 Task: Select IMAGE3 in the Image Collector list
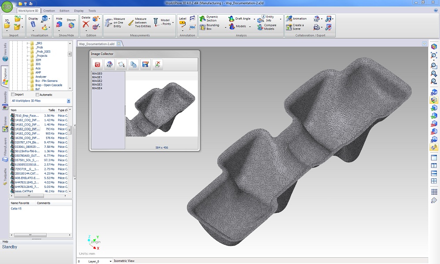pos(97,84)
